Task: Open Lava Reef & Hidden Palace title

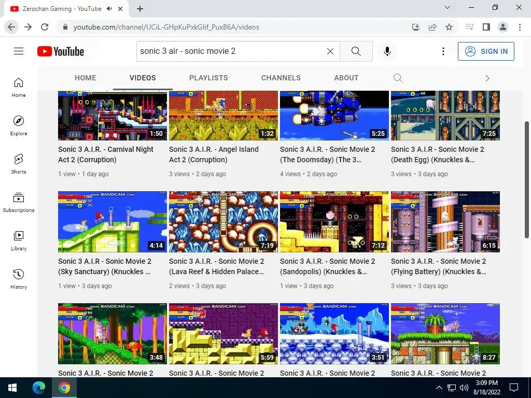Action: coord(216,266)
